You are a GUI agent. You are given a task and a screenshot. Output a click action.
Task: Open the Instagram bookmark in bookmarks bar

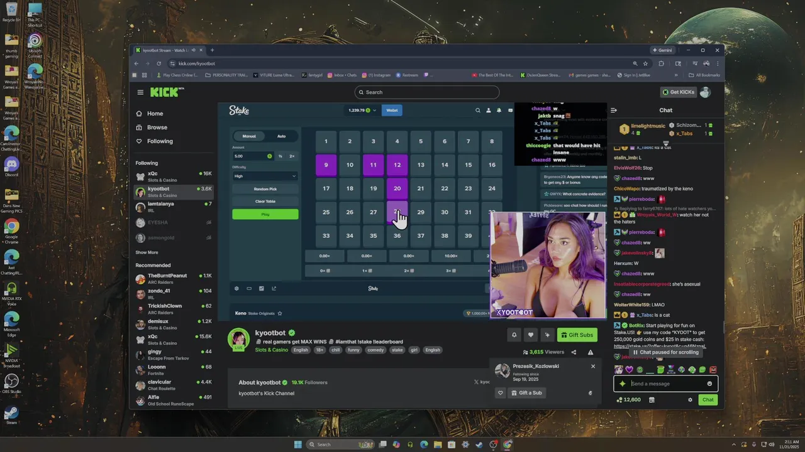pos(375,75)
